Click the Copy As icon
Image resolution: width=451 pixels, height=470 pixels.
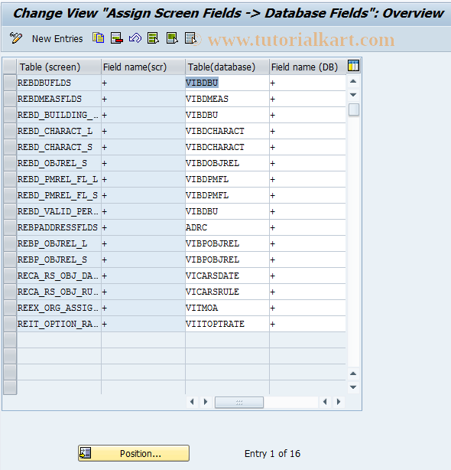[98, 38]
